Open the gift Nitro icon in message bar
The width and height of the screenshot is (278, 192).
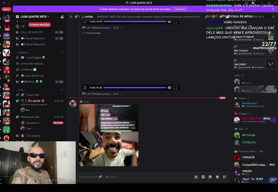(x=196, y=177)
